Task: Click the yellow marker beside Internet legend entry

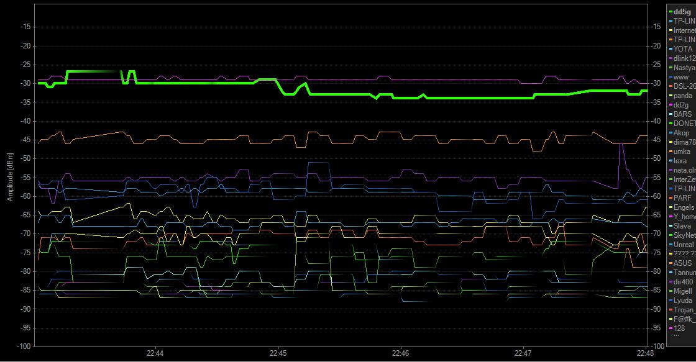Action: (x=671, y=30)
